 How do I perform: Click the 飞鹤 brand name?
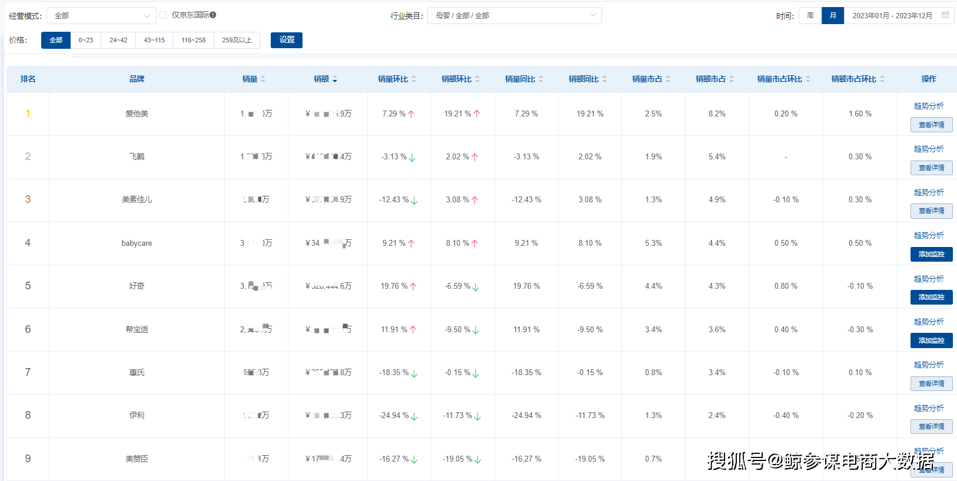click(x=137, y=156)
